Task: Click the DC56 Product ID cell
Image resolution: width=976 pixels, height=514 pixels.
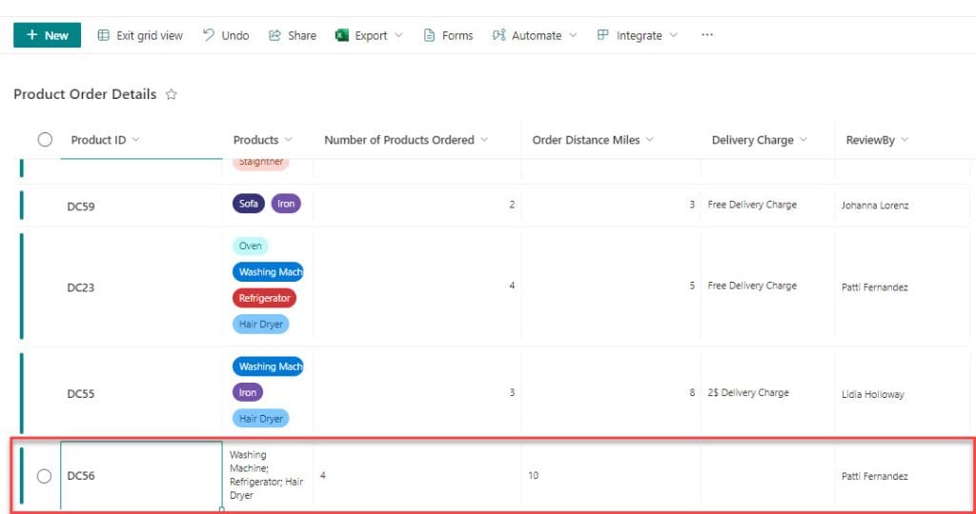Action: [141, 476]
